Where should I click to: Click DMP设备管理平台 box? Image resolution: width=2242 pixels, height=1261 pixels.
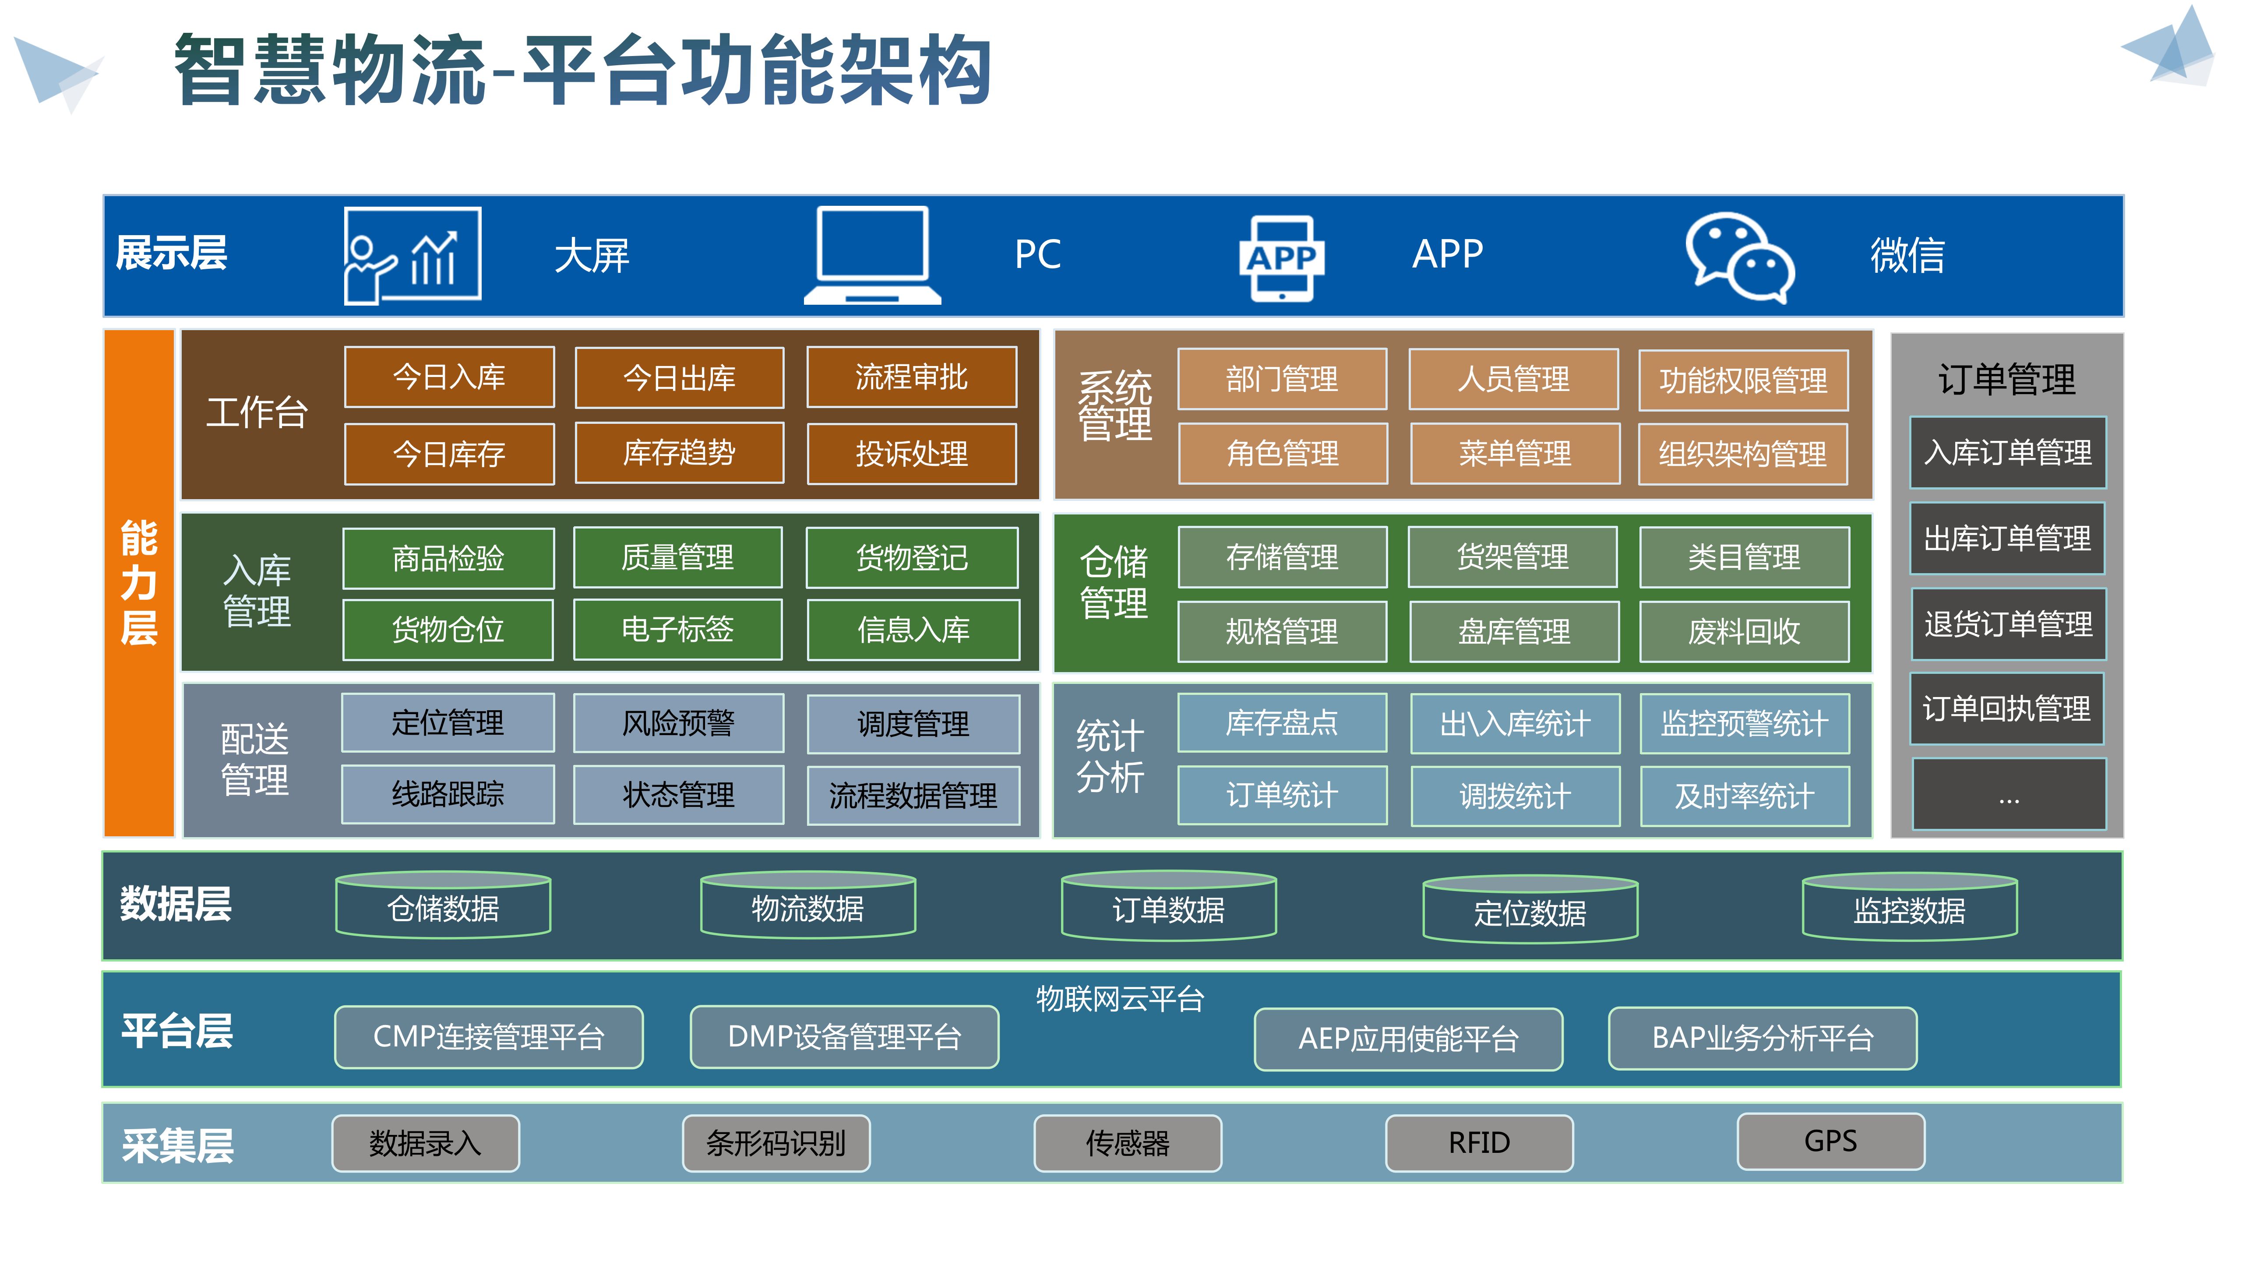pos(844,1036)
